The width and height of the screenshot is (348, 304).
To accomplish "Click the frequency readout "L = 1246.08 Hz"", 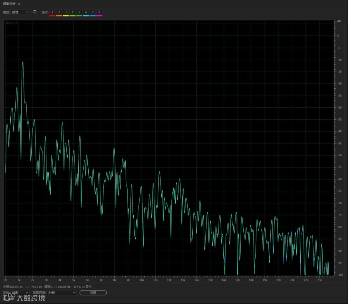I will (61, 287).
